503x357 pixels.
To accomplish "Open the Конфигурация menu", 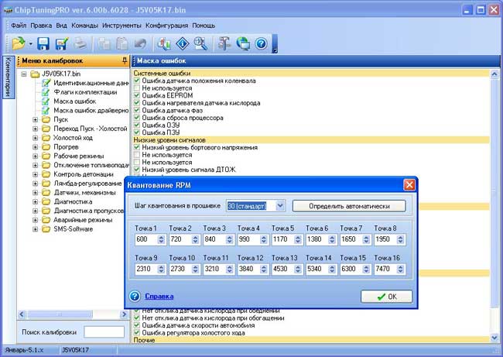I will tap(166, 26).
